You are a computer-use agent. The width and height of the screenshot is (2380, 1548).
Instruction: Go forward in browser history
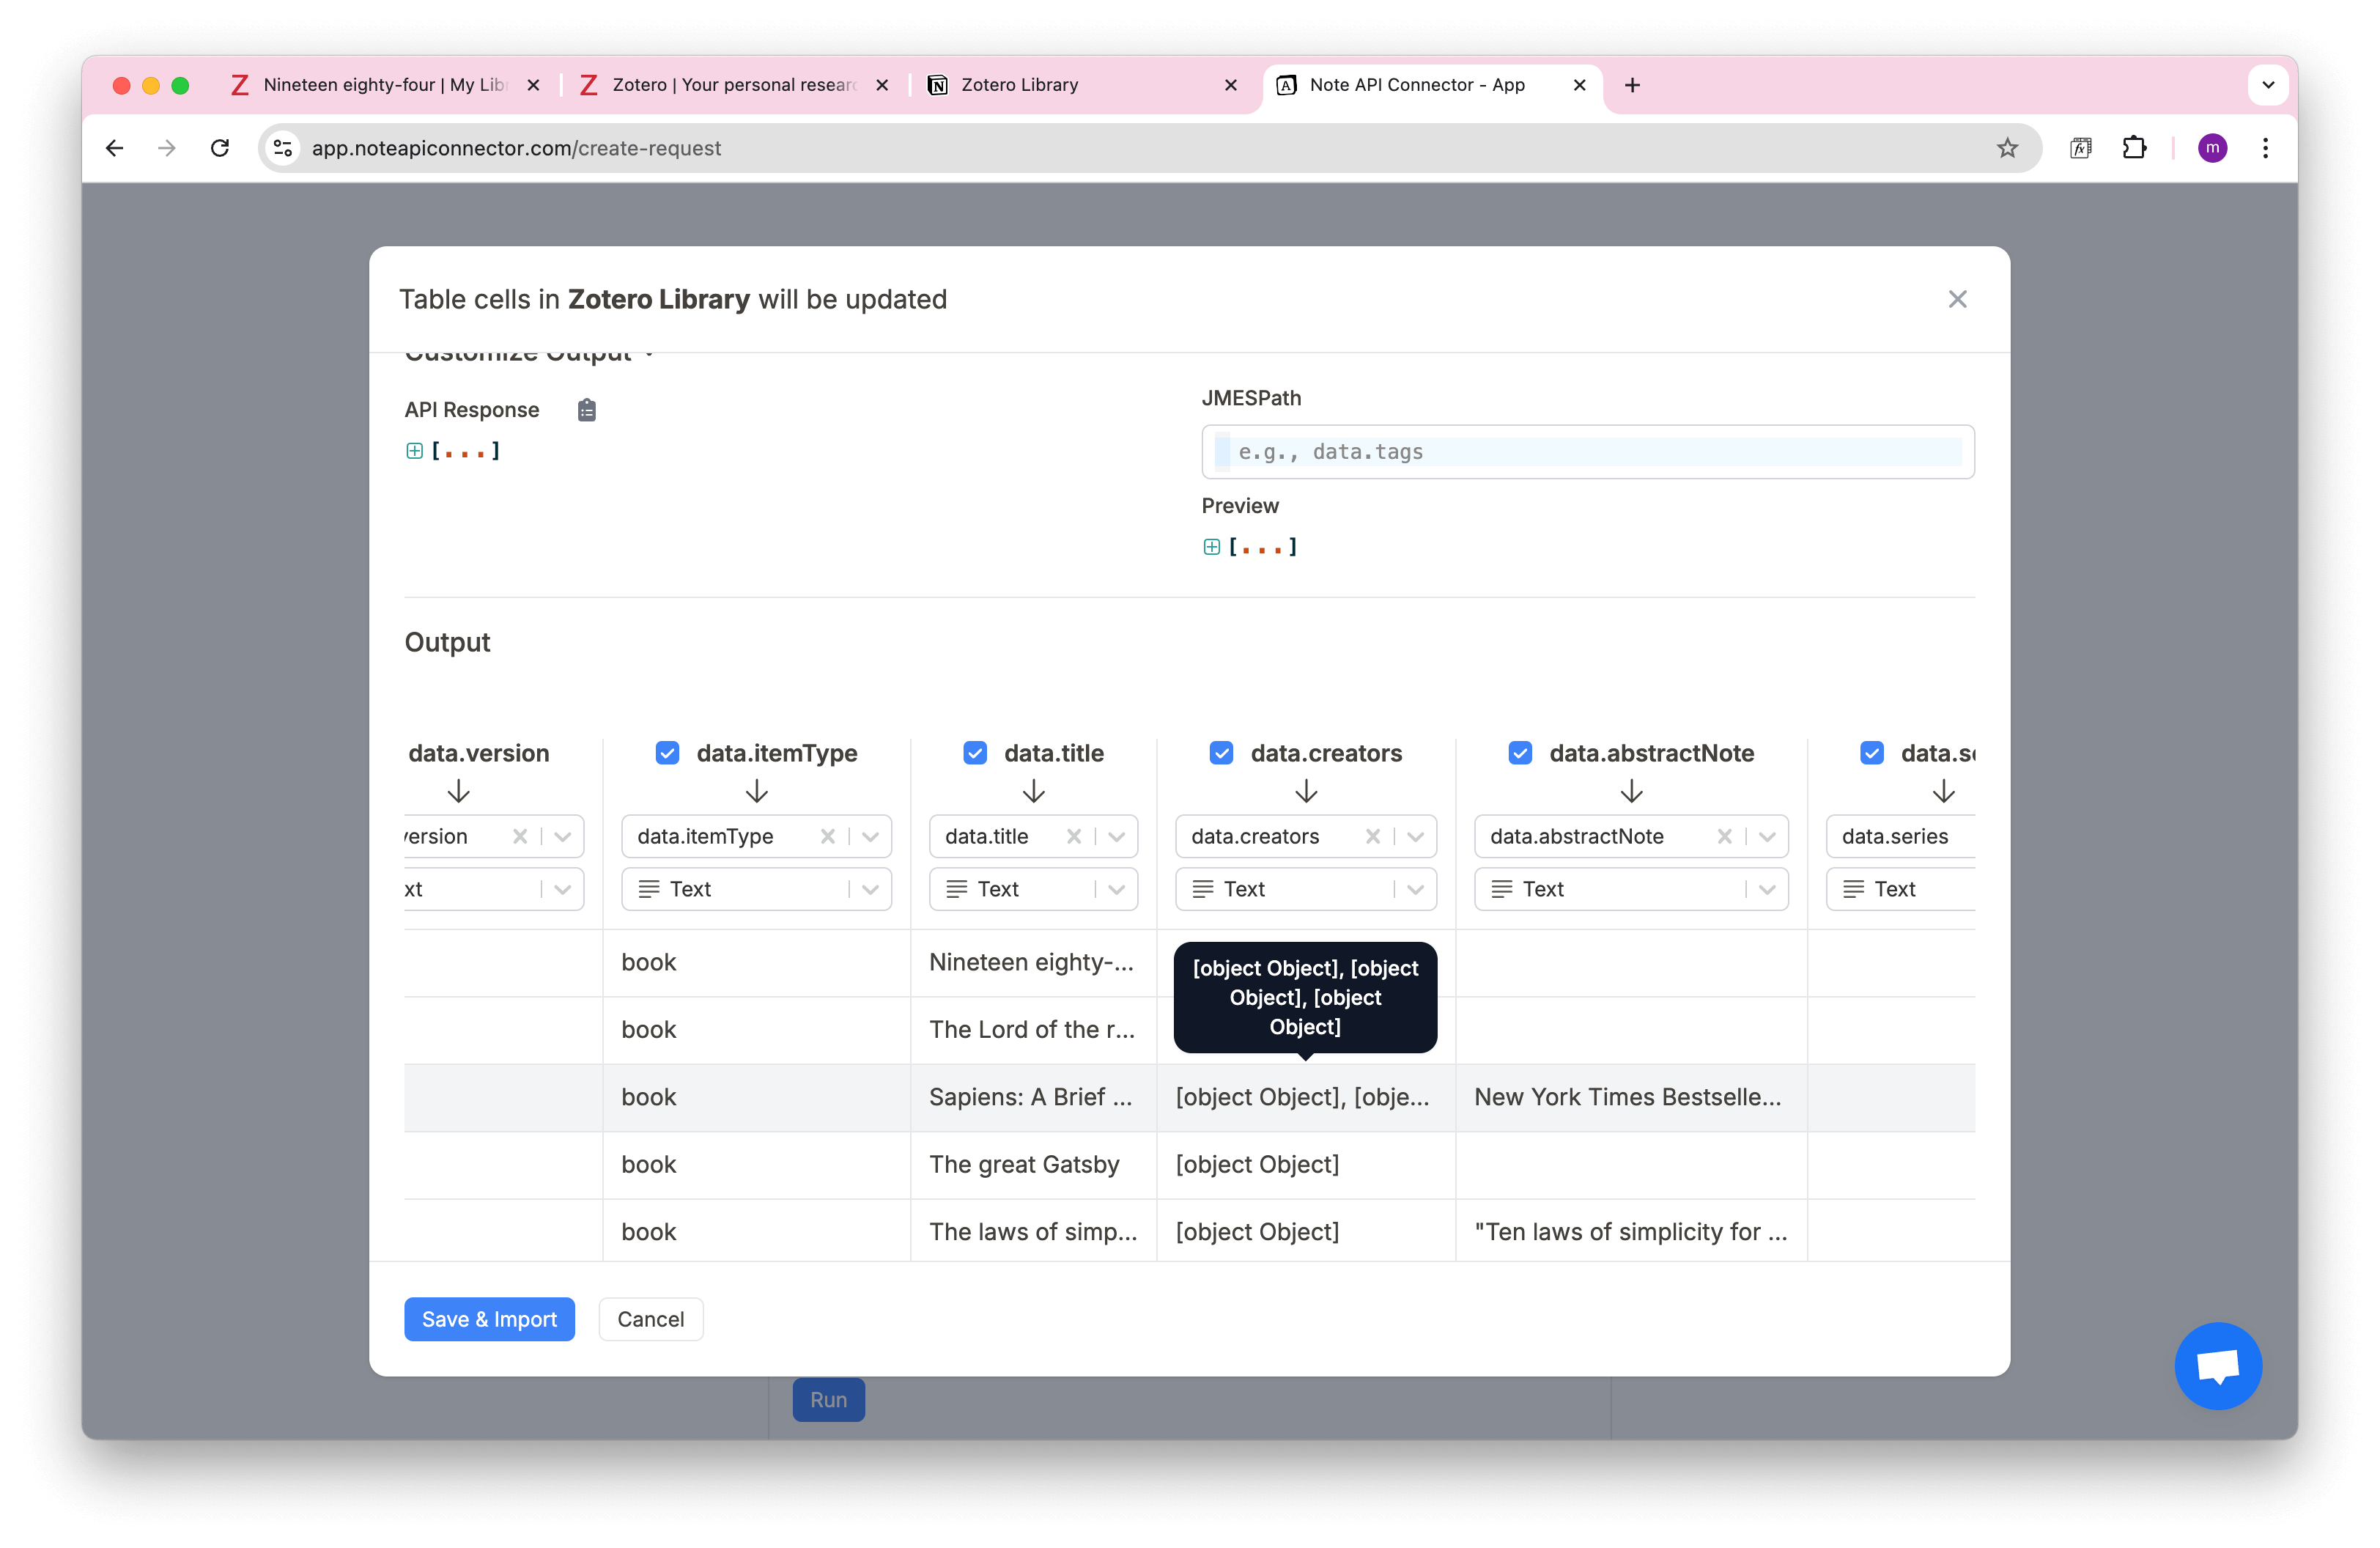(167, 148)
